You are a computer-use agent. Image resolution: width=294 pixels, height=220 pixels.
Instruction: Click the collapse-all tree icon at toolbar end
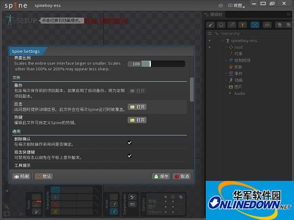[288, 25]
